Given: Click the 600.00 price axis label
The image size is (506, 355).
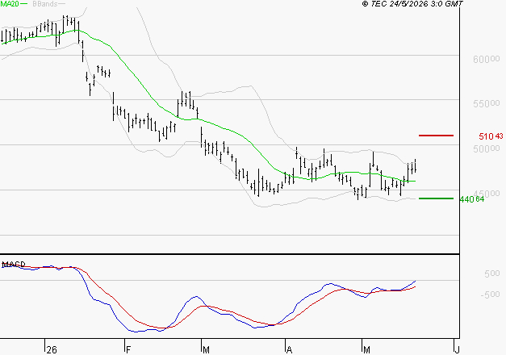Looking at the screenshot, I should click(487, 59).
